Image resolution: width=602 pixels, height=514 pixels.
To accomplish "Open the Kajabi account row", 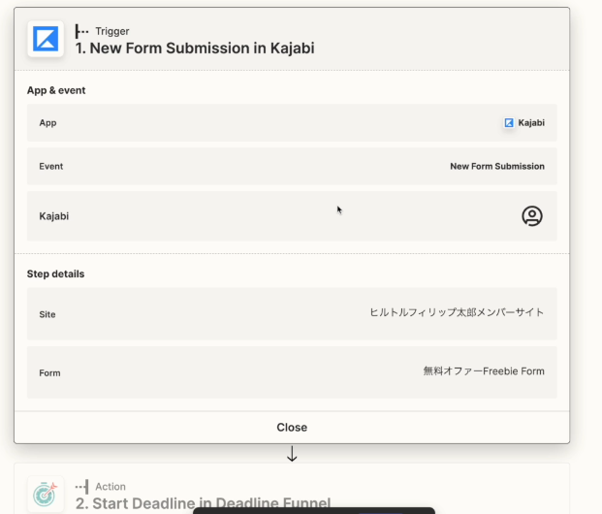I will (x=292, y=216).
